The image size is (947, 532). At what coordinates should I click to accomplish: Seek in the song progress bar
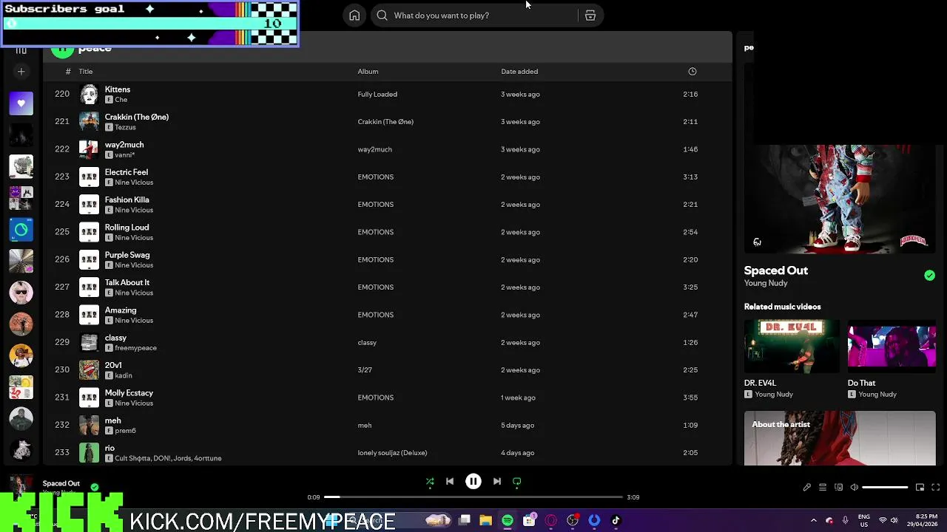point(473,497)
